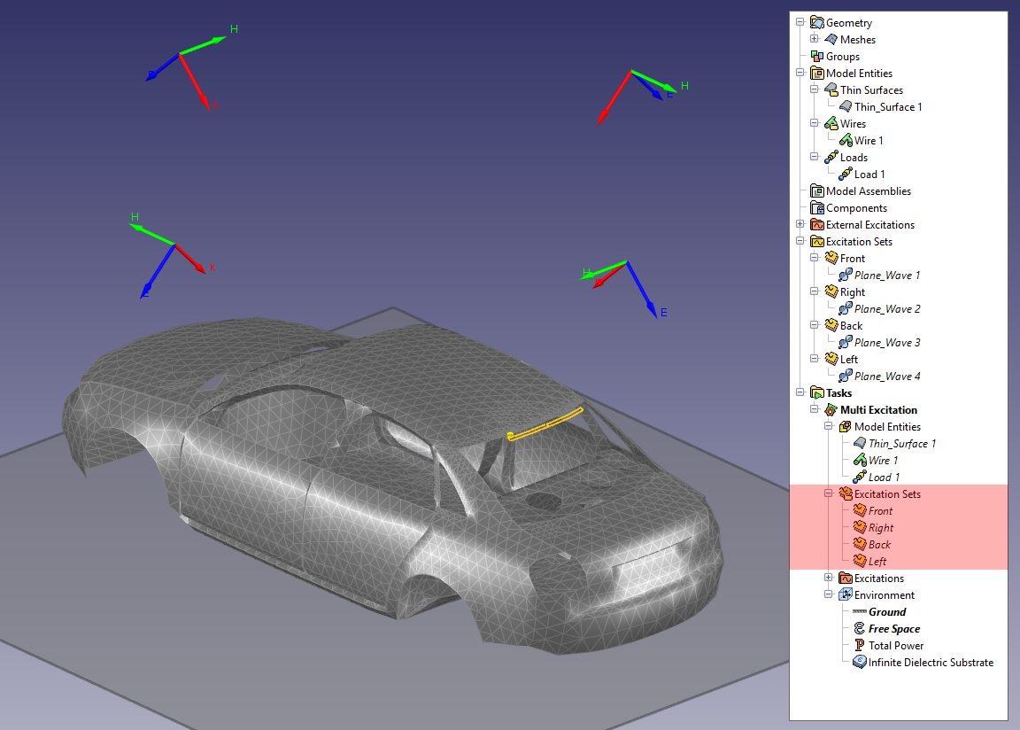The height and width of the screenshot is (730, 1020).
Task: Click the Model Assemblies folder icon
Action: [816, 191]
